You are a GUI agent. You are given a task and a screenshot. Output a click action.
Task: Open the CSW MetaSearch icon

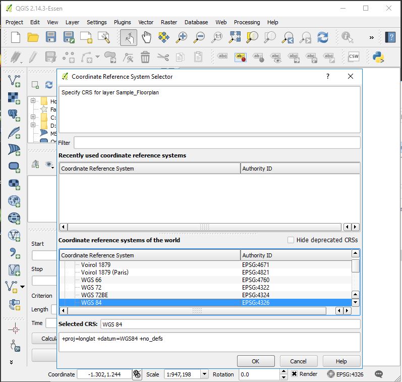point(354,57)
